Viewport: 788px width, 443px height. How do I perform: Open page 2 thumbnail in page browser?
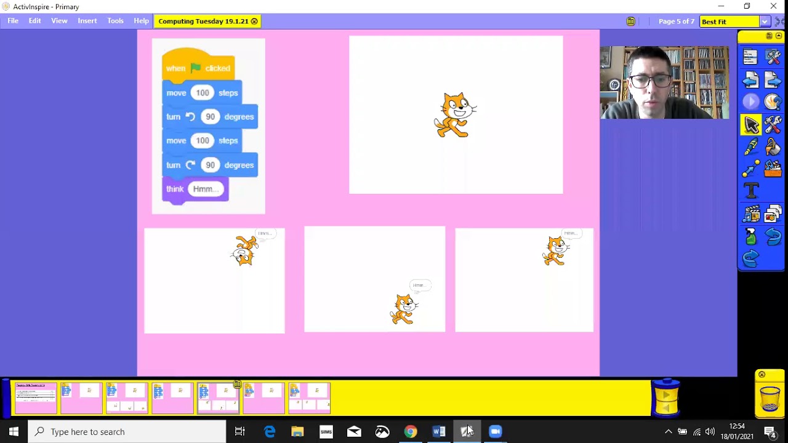pos(81,398)
